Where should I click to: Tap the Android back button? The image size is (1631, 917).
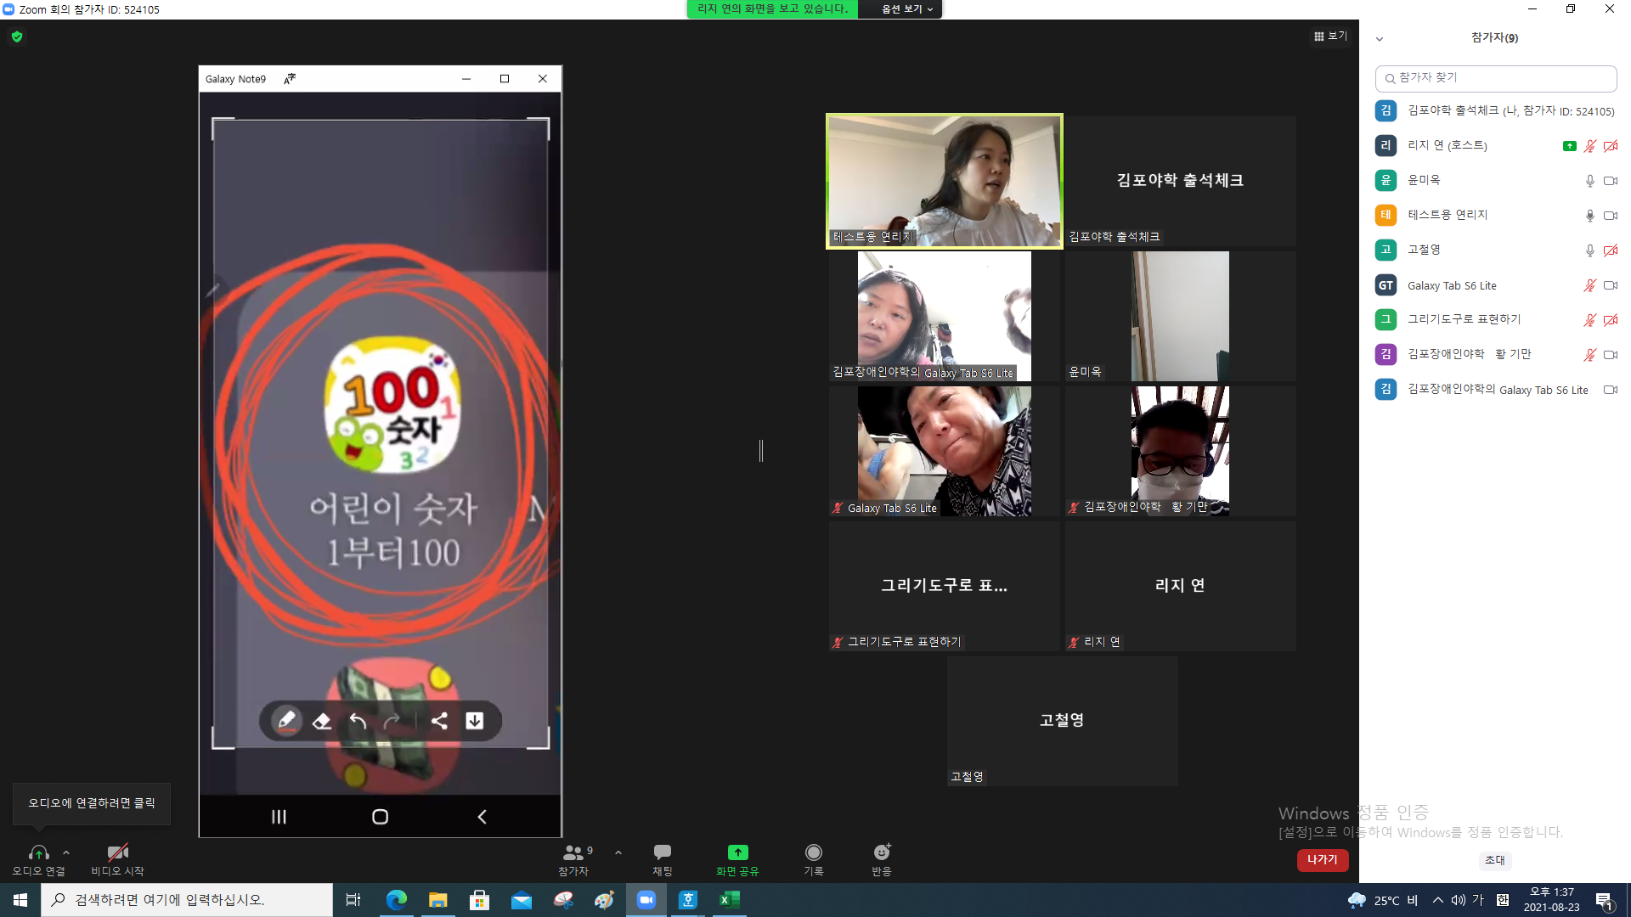pos(482,817)
